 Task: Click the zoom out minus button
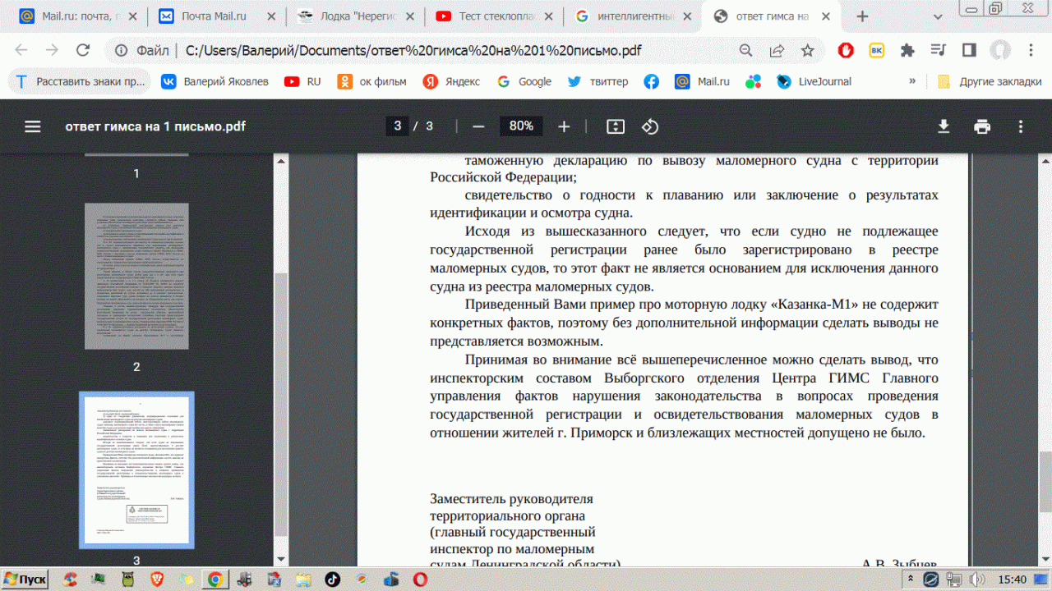[x=478, y=126]
